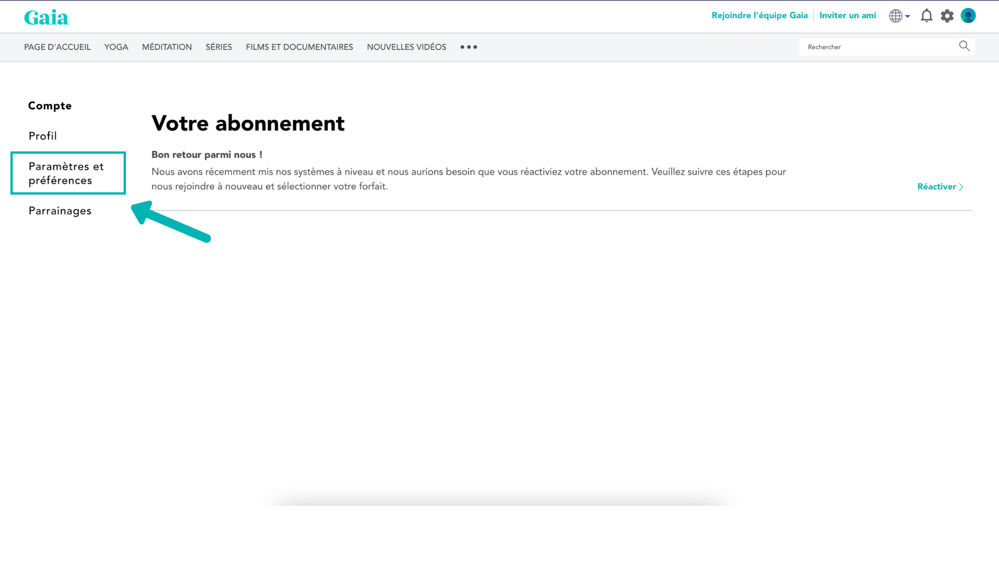Select Profil in the sidebar
Screen dimensions: 999x562
[x=43, y=136]
